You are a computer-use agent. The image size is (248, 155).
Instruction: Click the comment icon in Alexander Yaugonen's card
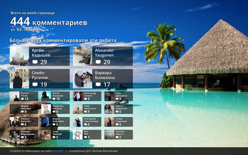coord(98,62)
